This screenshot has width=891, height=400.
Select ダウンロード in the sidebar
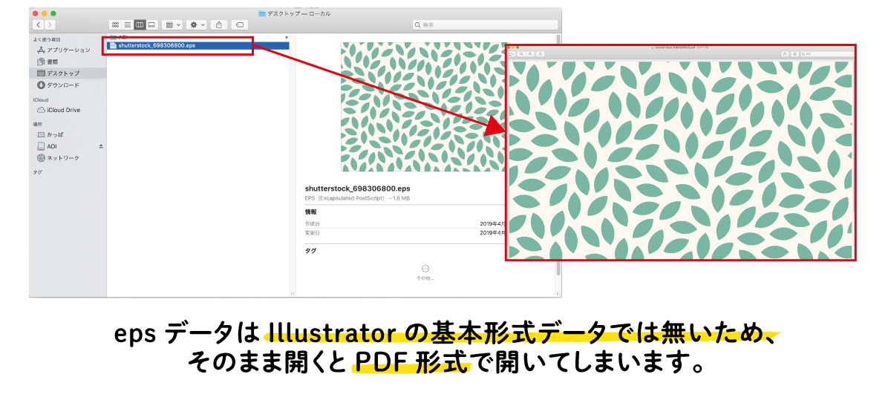click(62, 85)
